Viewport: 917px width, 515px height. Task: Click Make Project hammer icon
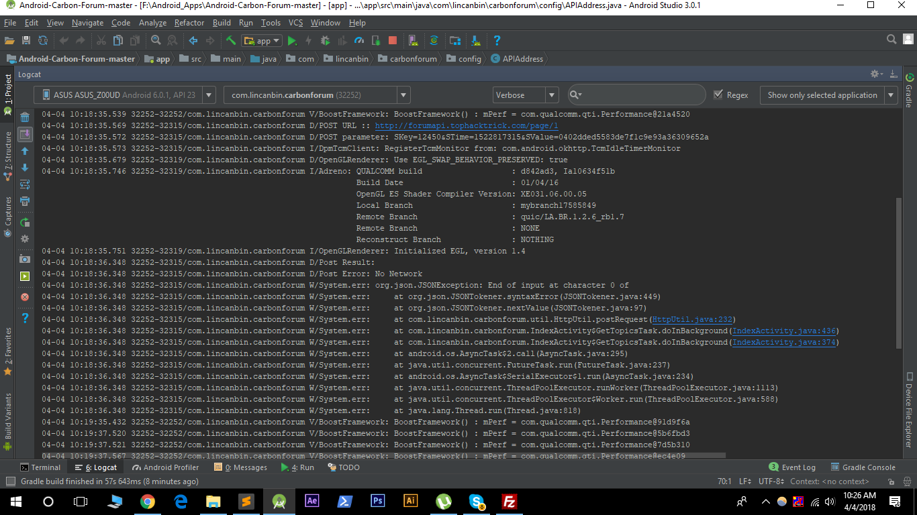pos(231,41)
